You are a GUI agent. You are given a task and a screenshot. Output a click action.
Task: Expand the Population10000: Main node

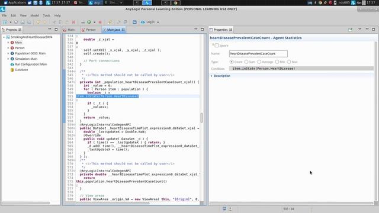tap(8, 53)
